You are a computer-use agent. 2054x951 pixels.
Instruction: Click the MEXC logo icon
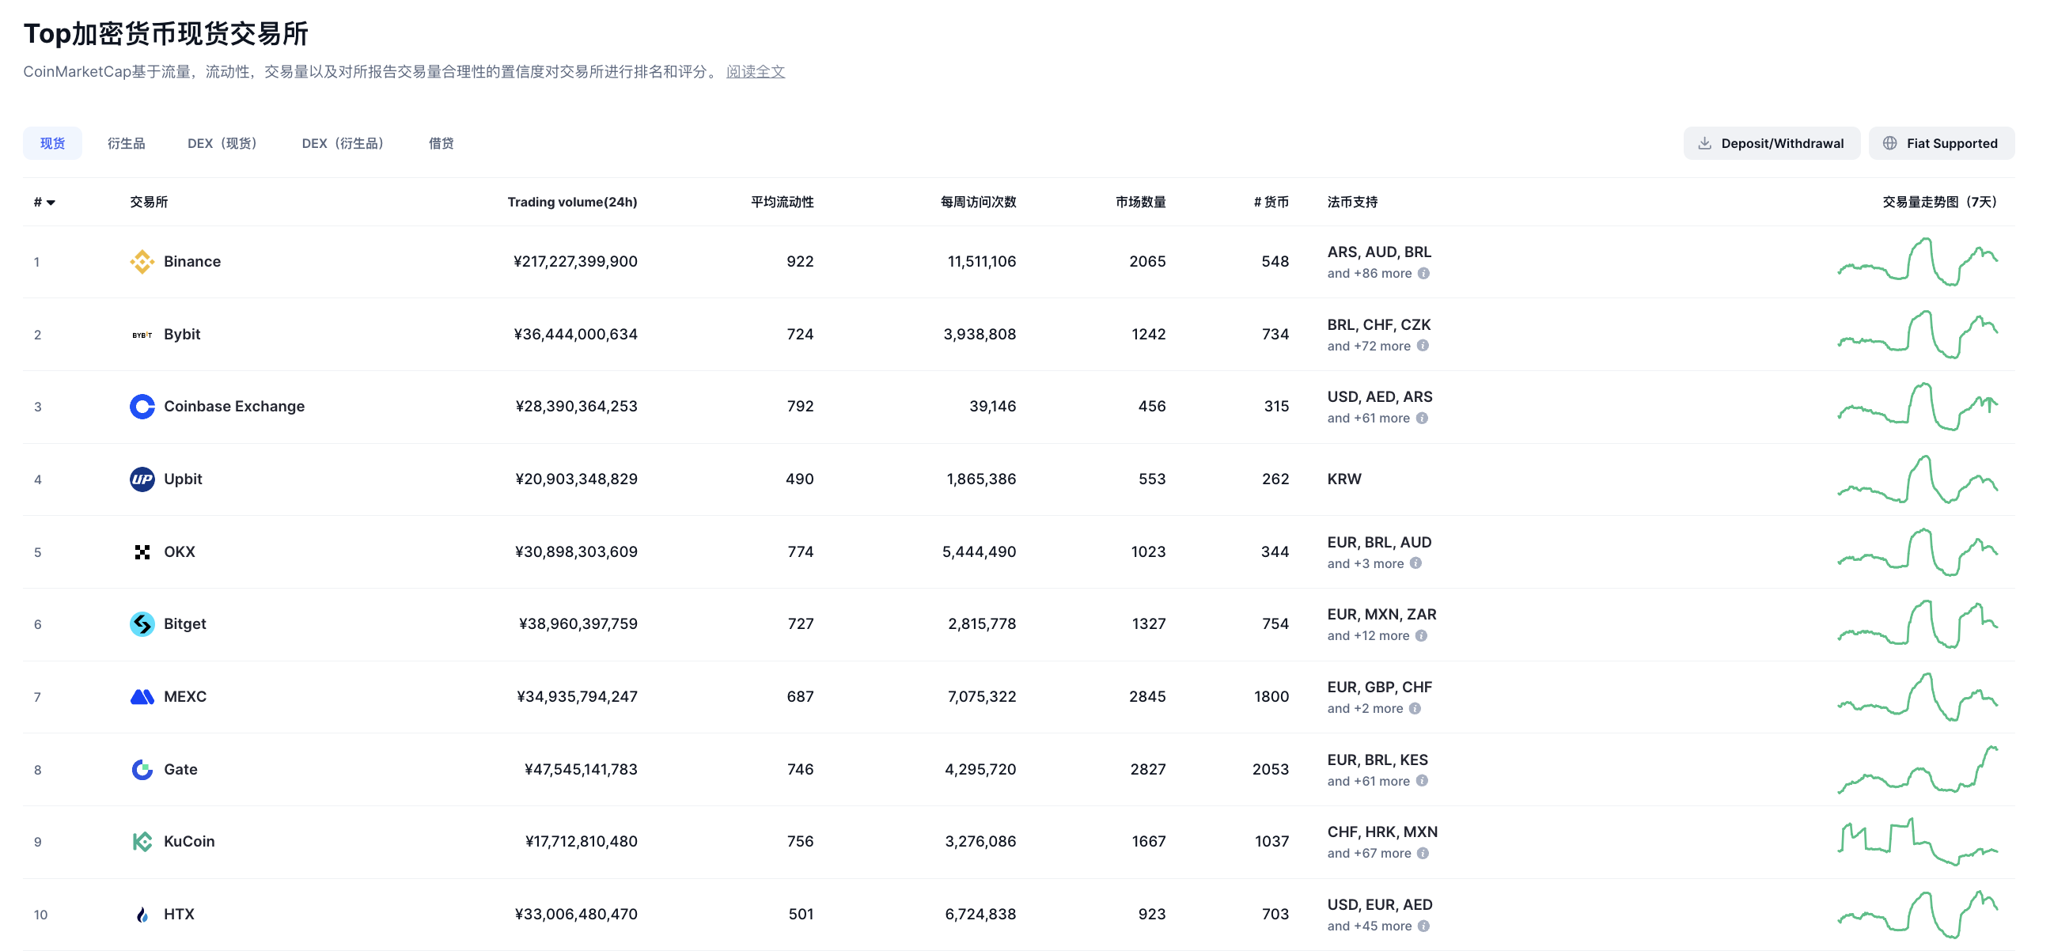142,697
